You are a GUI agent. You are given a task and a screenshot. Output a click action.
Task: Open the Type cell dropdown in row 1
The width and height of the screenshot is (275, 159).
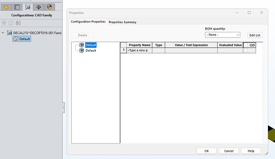click(x=159, y=50)
